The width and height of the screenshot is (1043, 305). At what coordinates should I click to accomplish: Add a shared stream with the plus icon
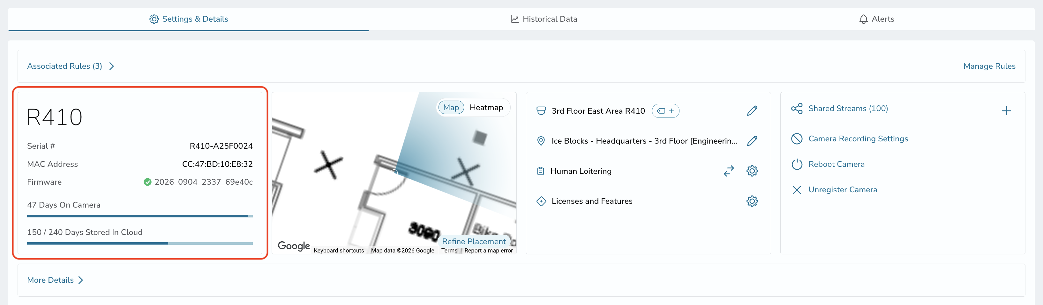click(1006, 111)
